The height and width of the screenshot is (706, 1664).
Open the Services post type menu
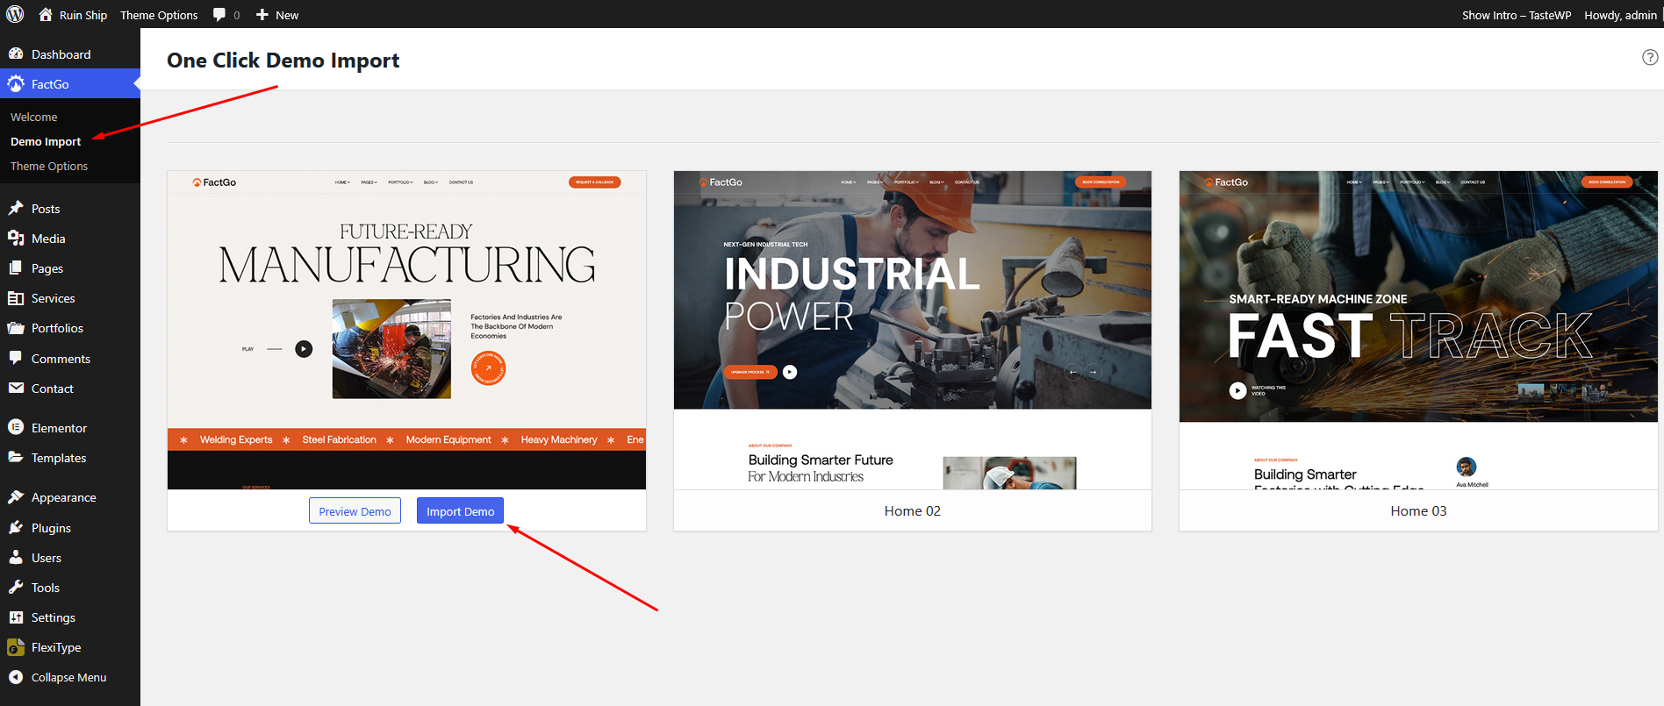(x=70, y=298)
